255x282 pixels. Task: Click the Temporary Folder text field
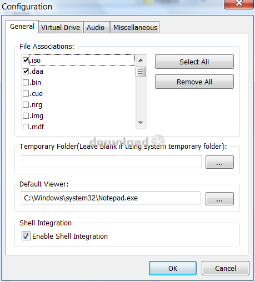coord(112,162)
